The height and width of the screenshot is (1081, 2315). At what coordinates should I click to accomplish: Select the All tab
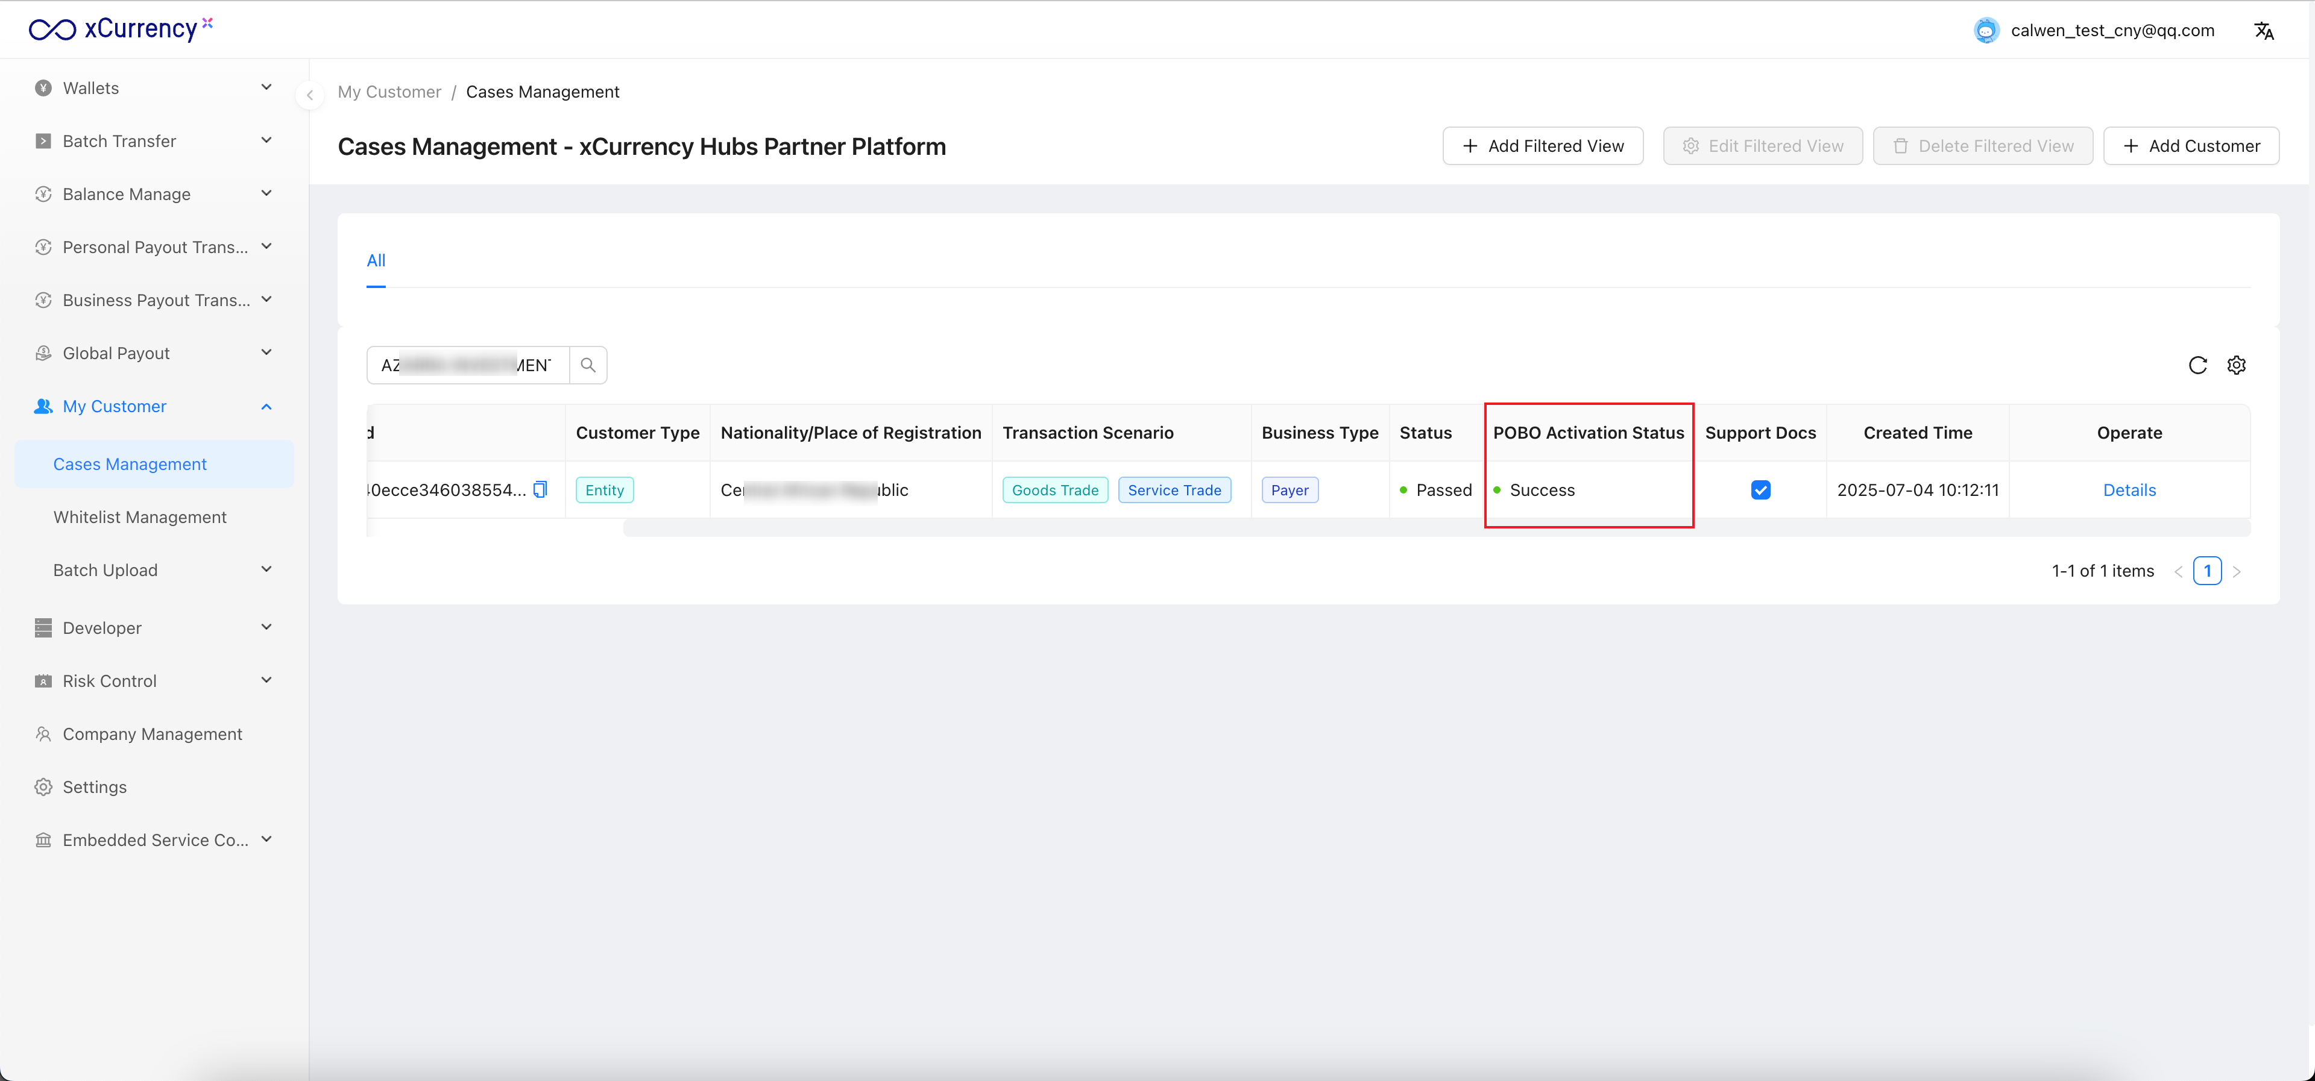click(x=376, y=260)
